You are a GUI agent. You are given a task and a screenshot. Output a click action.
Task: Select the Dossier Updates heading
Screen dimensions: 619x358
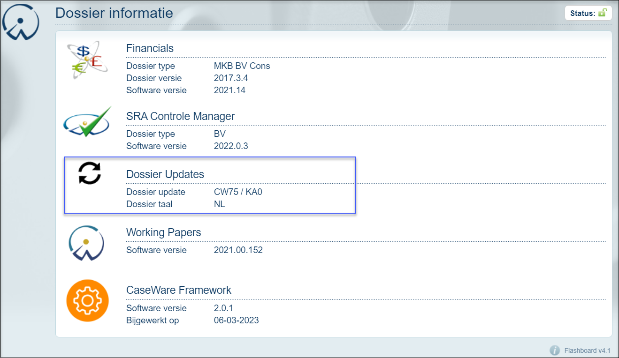tap(165, 174)
